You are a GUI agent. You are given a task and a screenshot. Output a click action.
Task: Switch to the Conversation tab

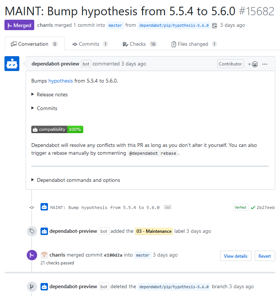point(35,44)
